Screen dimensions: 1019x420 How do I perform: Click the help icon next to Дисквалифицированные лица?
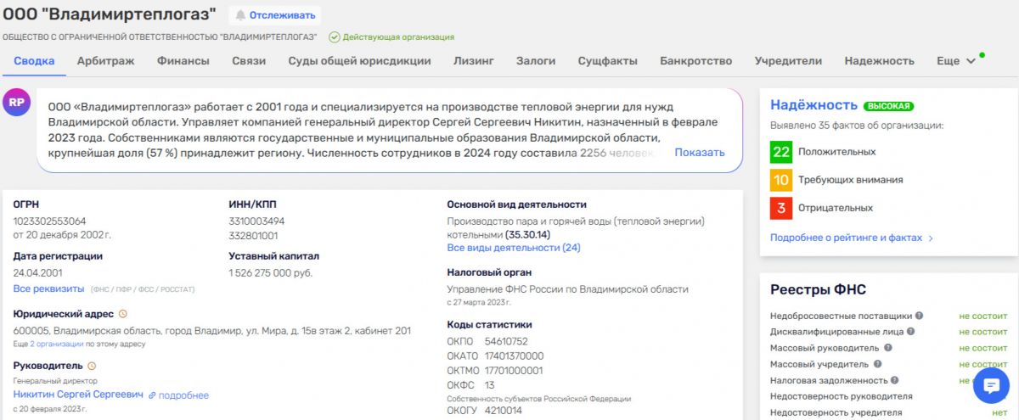(x=911, y=332)
